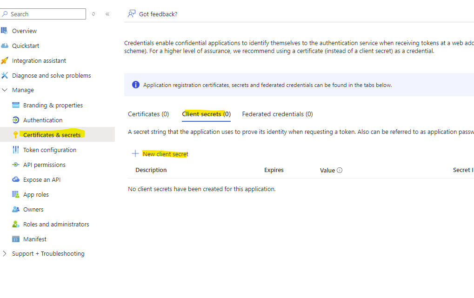Open the Federated credentials (0) tab
This screenshot has width=474, height=298.
(x=277, y=114)
